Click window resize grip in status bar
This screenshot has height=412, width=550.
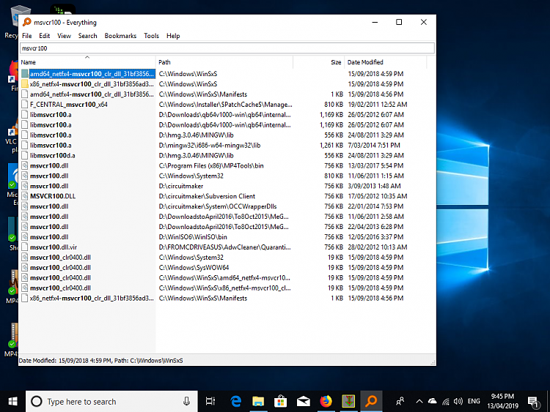[433, 363]
